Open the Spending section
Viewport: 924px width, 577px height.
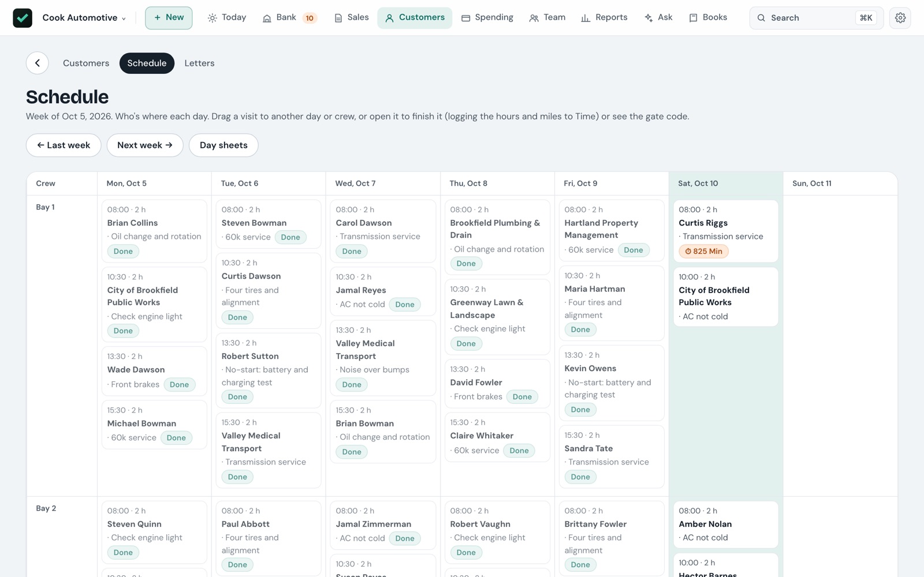(487, 18)
